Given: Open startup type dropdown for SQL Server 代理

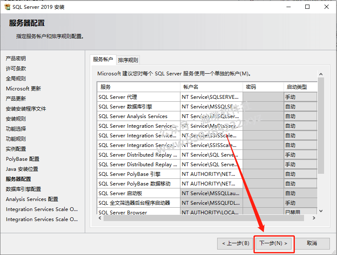Looking at the screenshot, I should [x=301, y=97].
